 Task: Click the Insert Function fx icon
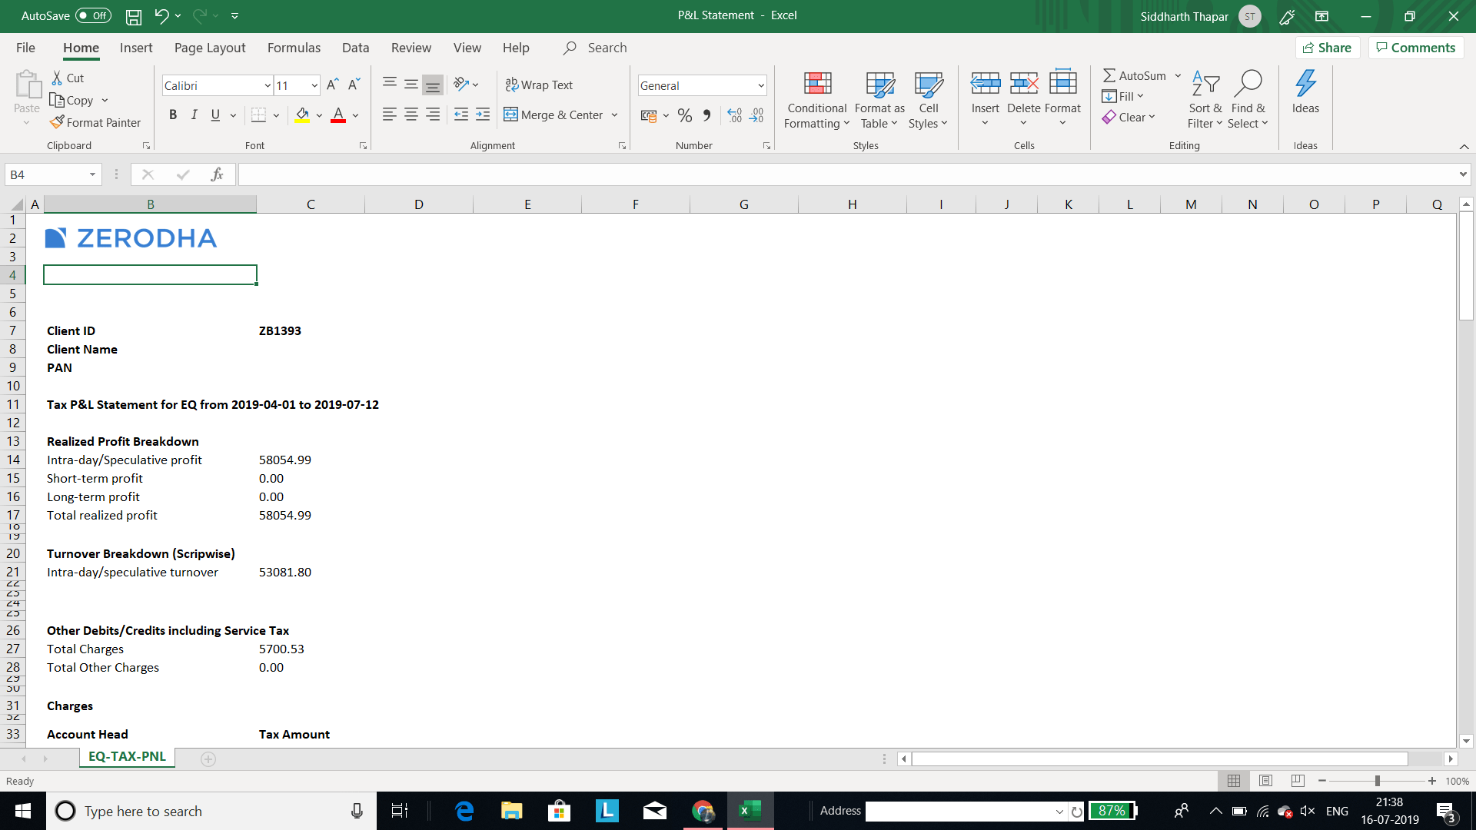click(217, 174)
